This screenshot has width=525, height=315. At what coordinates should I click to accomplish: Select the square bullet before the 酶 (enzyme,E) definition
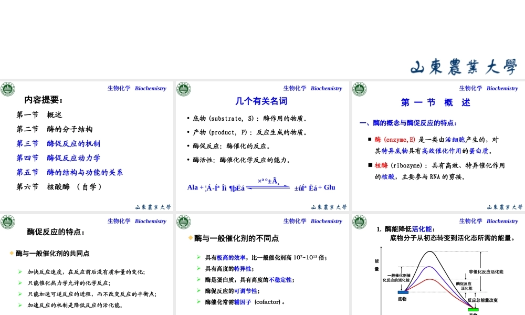click(x=371, y=140)
